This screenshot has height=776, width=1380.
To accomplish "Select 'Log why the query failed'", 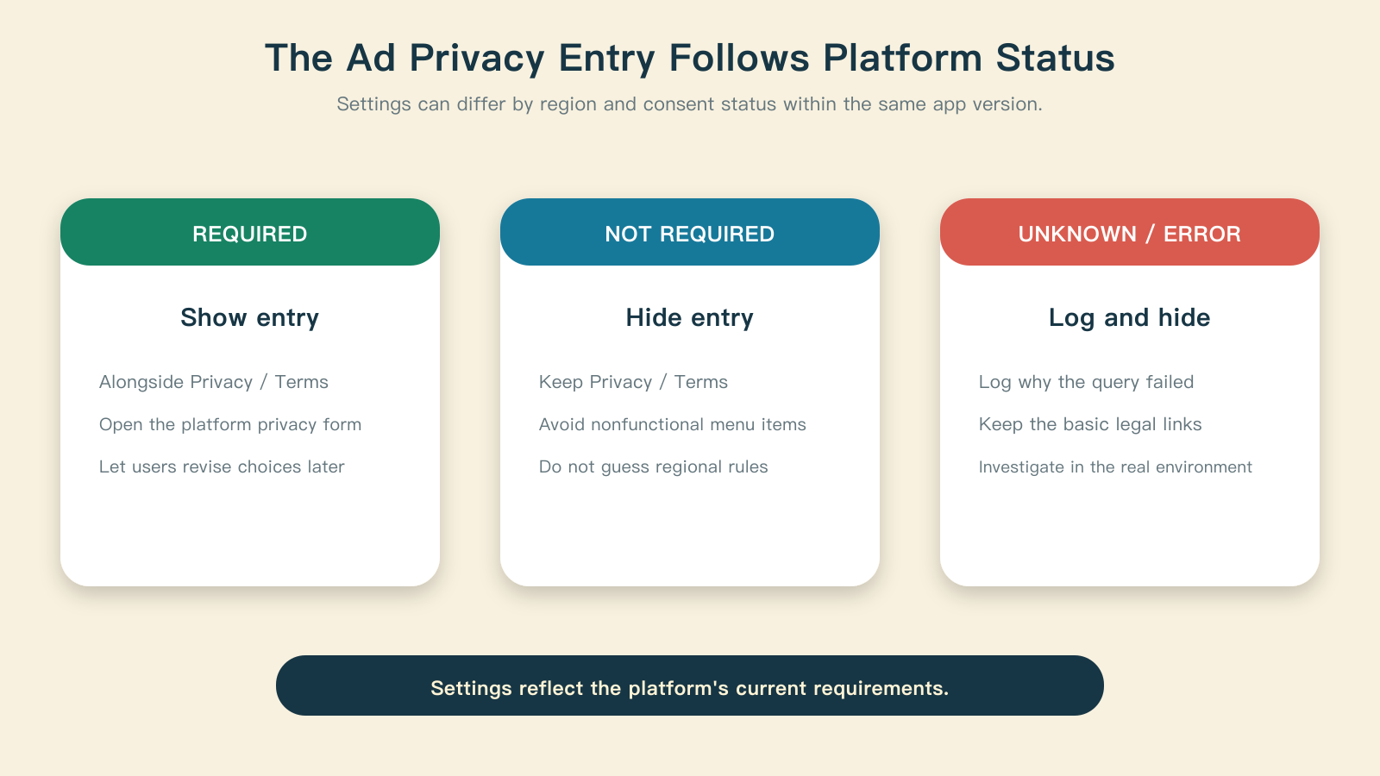I will [x=1087, y=382].
